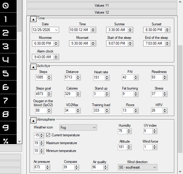This screenshot has width=183, height=174.
Task: Adjust the Moonrise time spinner
Action: pos(56,43)
